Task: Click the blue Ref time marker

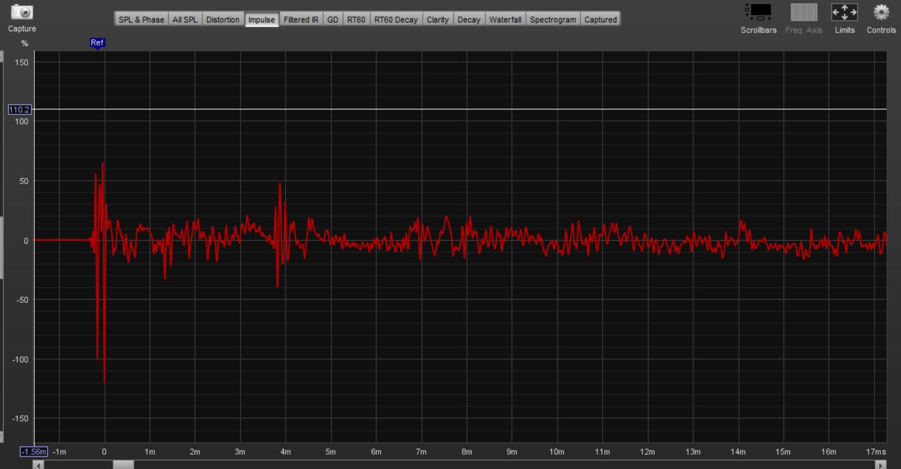Action: (x=97, y=43)
